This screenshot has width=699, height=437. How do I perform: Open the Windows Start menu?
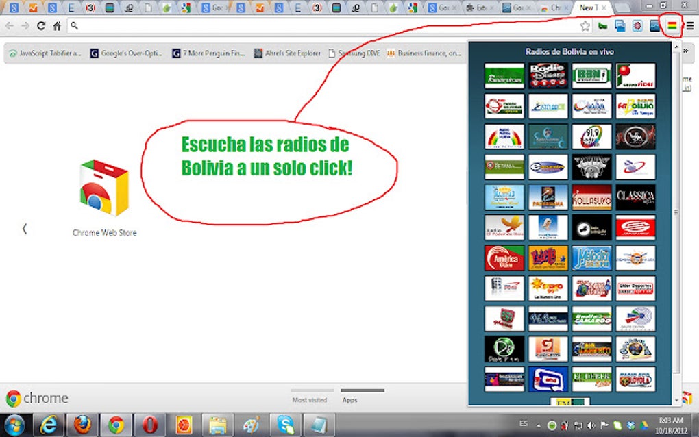[x=14, y=425]
